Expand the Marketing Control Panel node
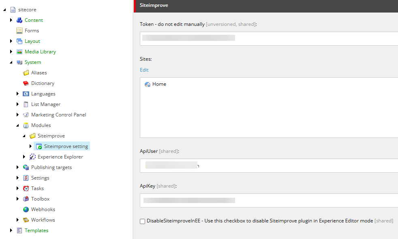 click(x=17, y=115)
